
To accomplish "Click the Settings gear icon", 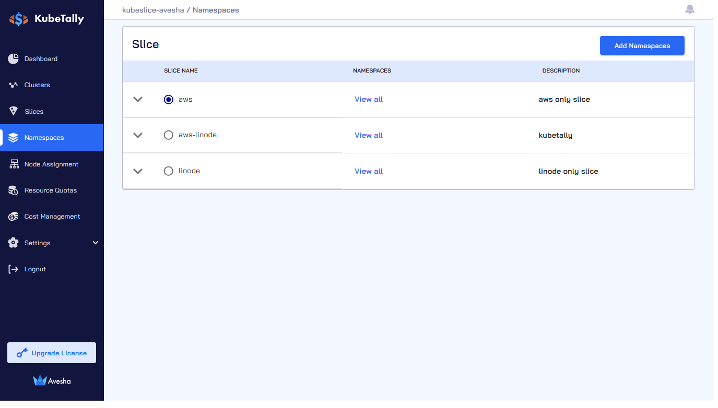I will tap(14, 243).
